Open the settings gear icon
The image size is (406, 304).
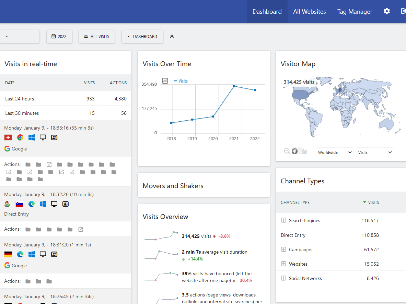point(387,11)
